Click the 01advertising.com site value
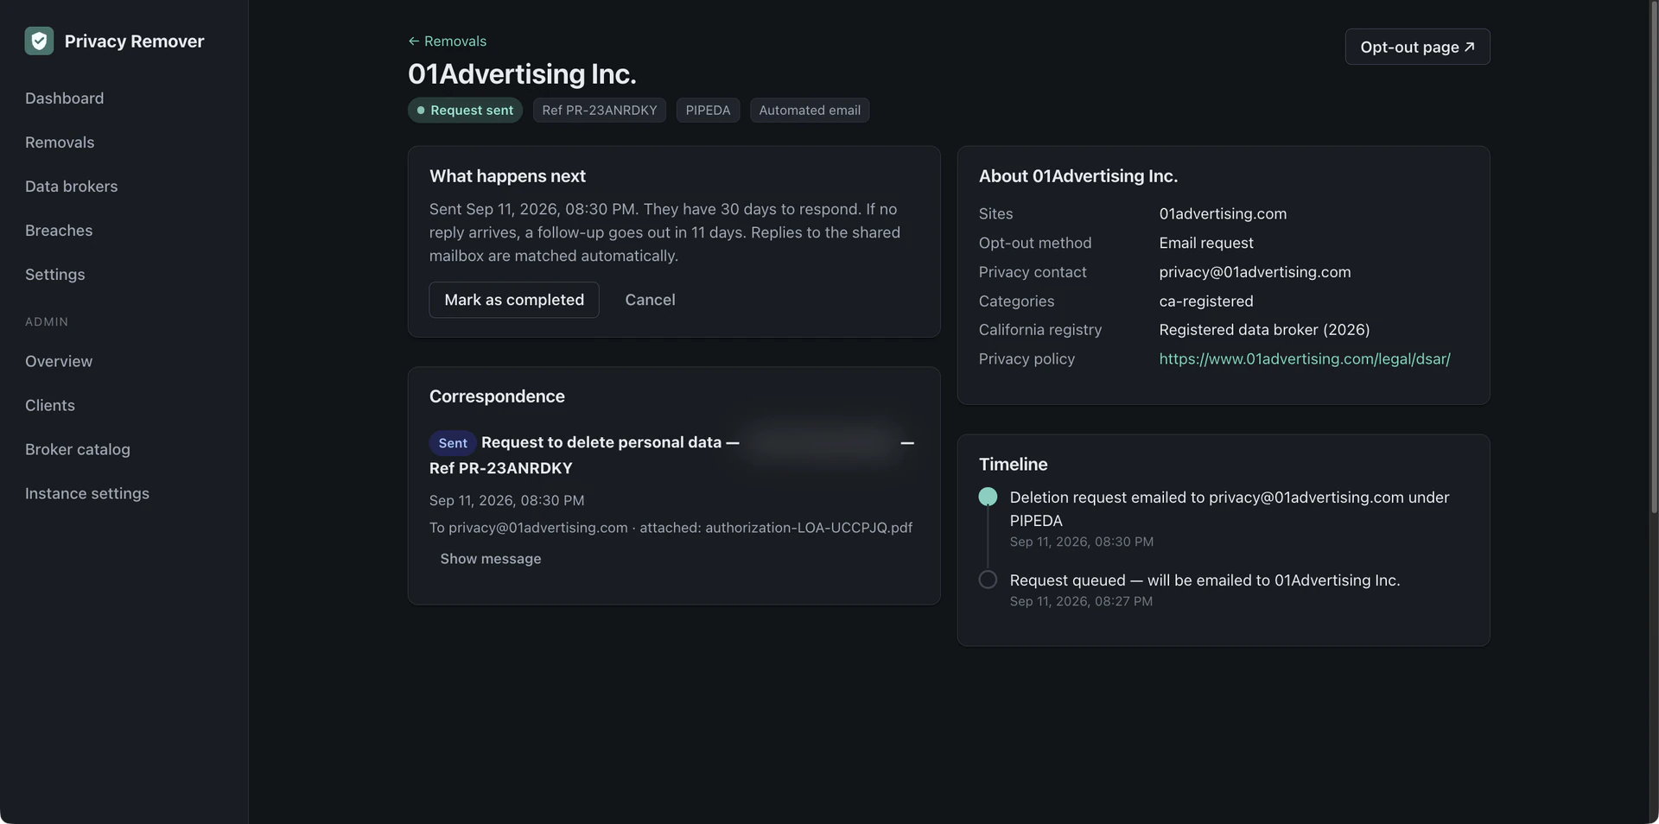This screenshot has height=824, width=1659. [1223, 213]
